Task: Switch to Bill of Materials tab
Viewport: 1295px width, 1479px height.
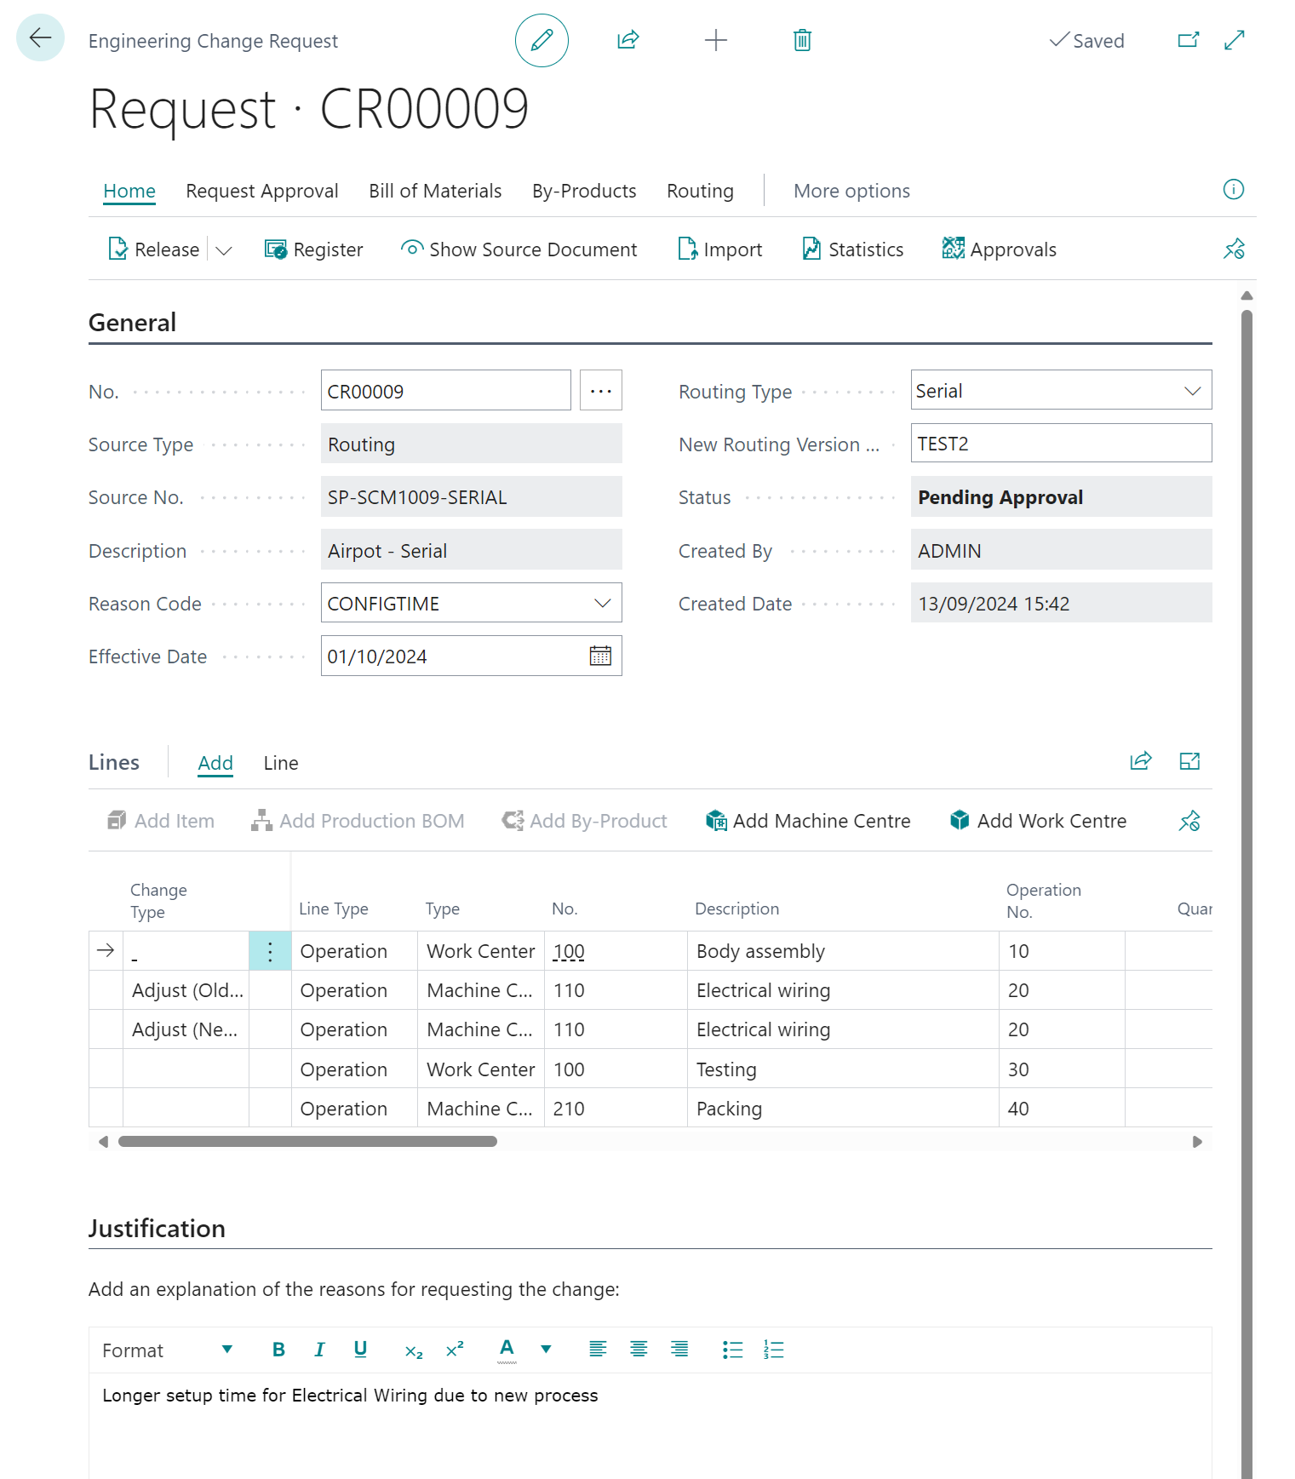Action: [435, 191]
